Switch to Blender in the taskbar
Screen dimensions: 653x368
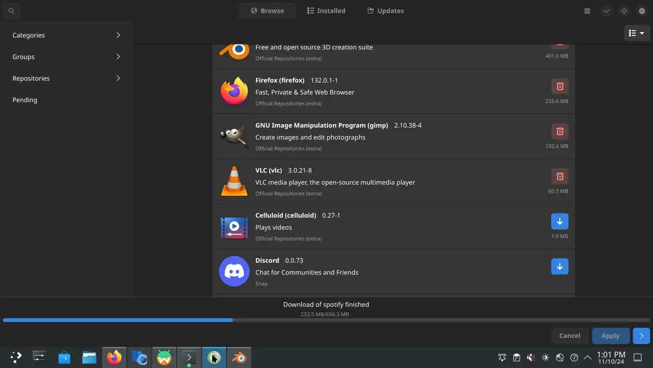239,357
